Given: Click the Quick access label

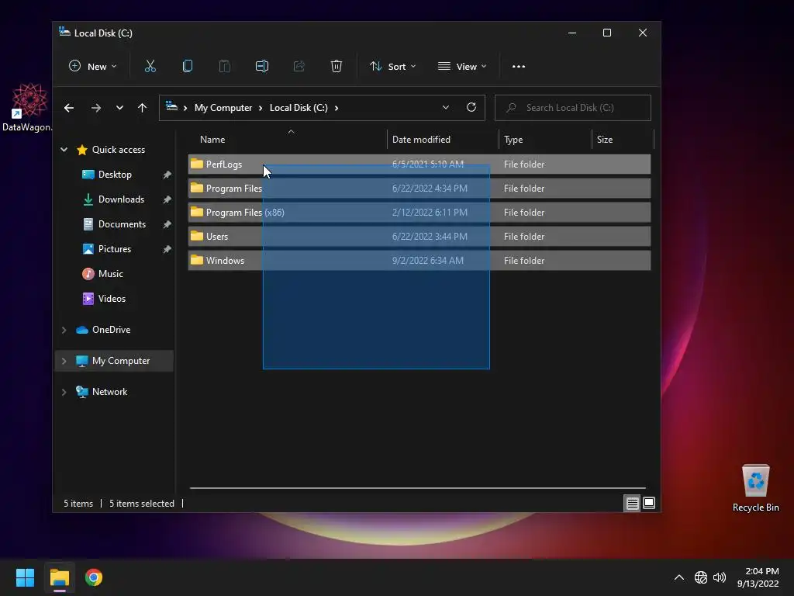Looking at the screenshot, I should (x=119, y=150).
